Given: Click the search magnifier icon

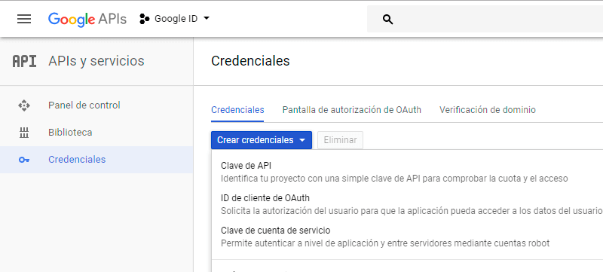Looking at the screenshot, I should pyautogui.click(x=387, y=19).
